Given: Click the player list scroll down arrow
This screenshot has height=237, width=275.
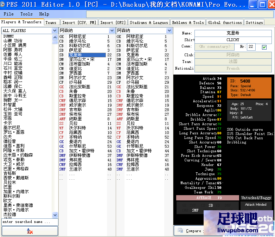Looking at the screenshot, I should point(55,215).
